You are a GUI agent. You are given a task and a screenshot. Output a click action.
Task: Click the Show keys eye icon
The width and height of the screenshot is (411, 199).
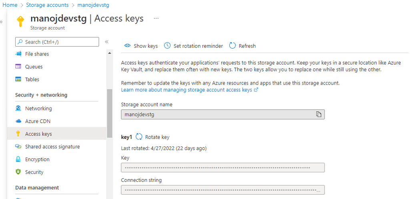128,46
